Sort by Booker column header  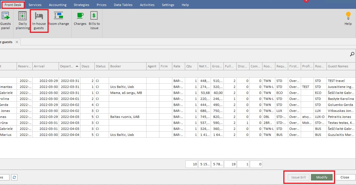coord(128,66)
